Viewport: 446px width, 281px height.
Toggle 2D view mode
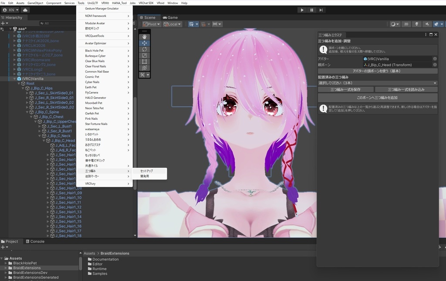(x=406, y=24)
